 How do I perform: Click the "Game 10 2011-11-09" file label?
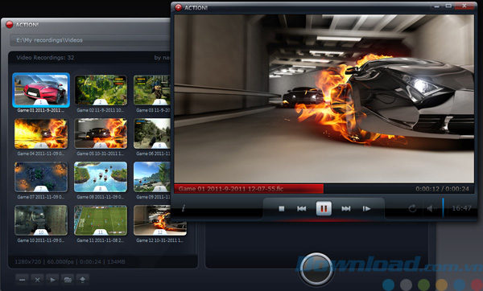click(41, 240)
